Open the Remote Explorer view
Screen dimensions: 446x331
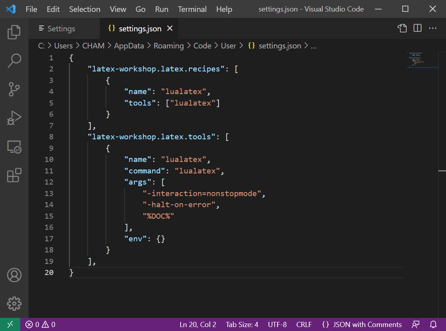tap(14, 147)
